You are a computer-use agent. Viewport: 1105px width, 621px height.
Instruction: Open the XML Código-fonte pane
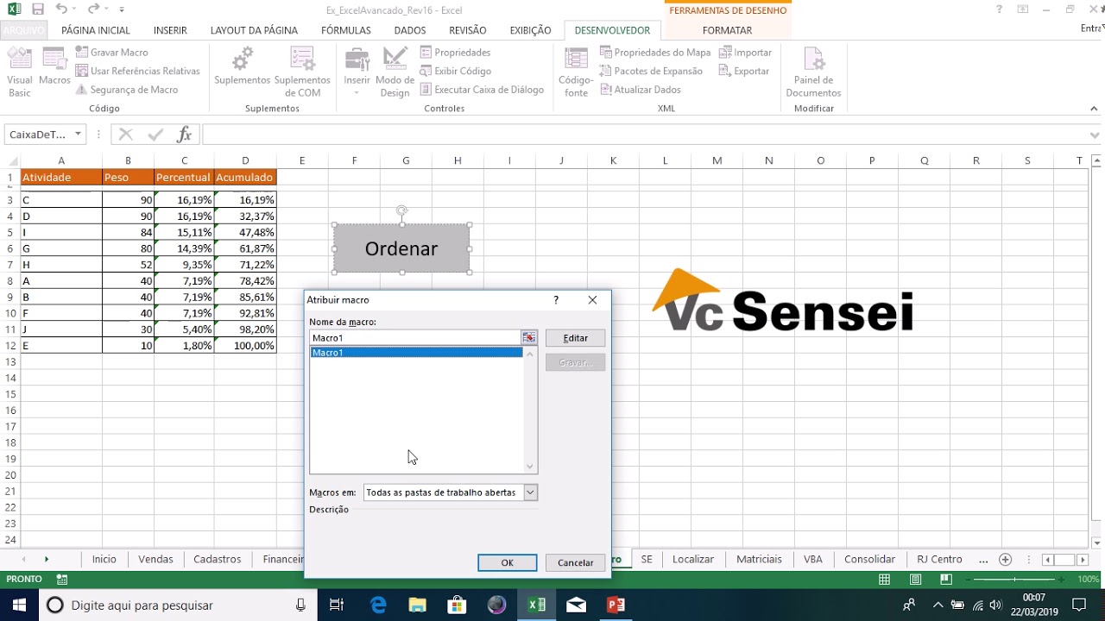coord(576,72)
